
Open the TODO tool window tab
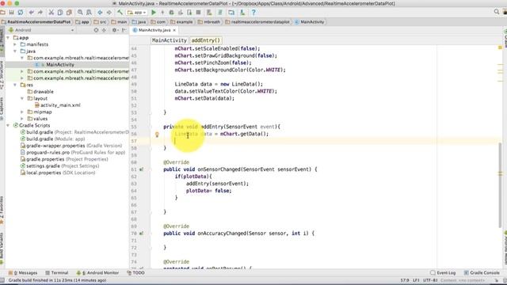click(135, 273)
